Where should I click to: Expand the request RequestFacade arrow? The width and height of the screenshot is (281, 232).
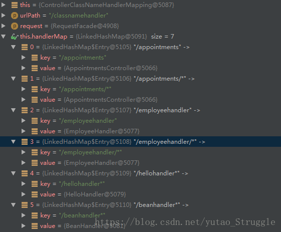(3, 26)
